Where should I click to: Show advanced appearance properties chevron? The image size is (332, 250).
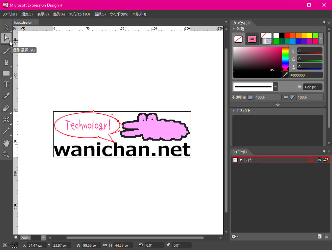tap(278, 105)
